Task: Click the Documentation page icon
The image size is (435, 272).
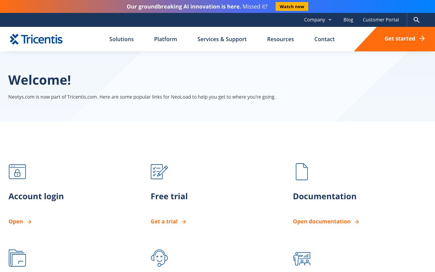Action: point(301,172)
